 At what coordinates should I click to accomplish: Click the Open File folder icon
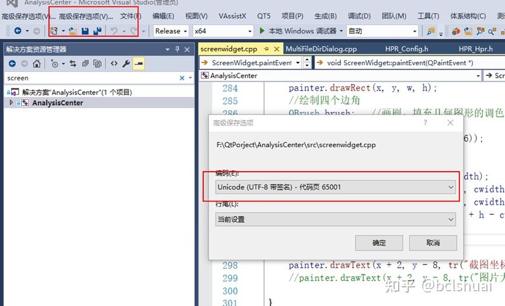point(73,31)
